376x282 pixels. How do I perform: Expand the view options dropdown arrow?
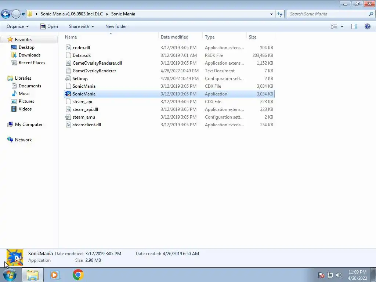342,26
